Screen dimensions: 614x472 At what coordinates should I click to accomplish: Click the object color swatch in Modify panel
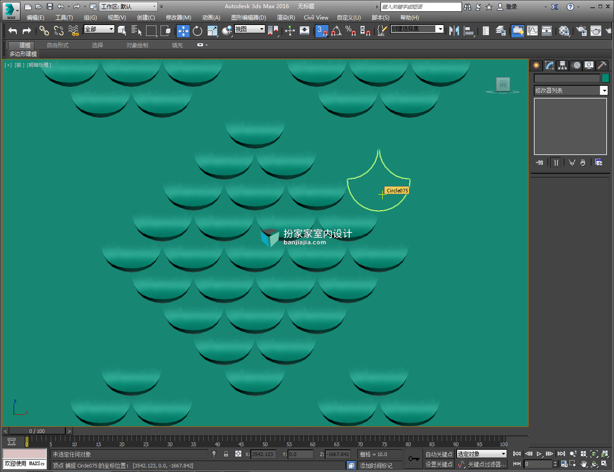point(605,78)
